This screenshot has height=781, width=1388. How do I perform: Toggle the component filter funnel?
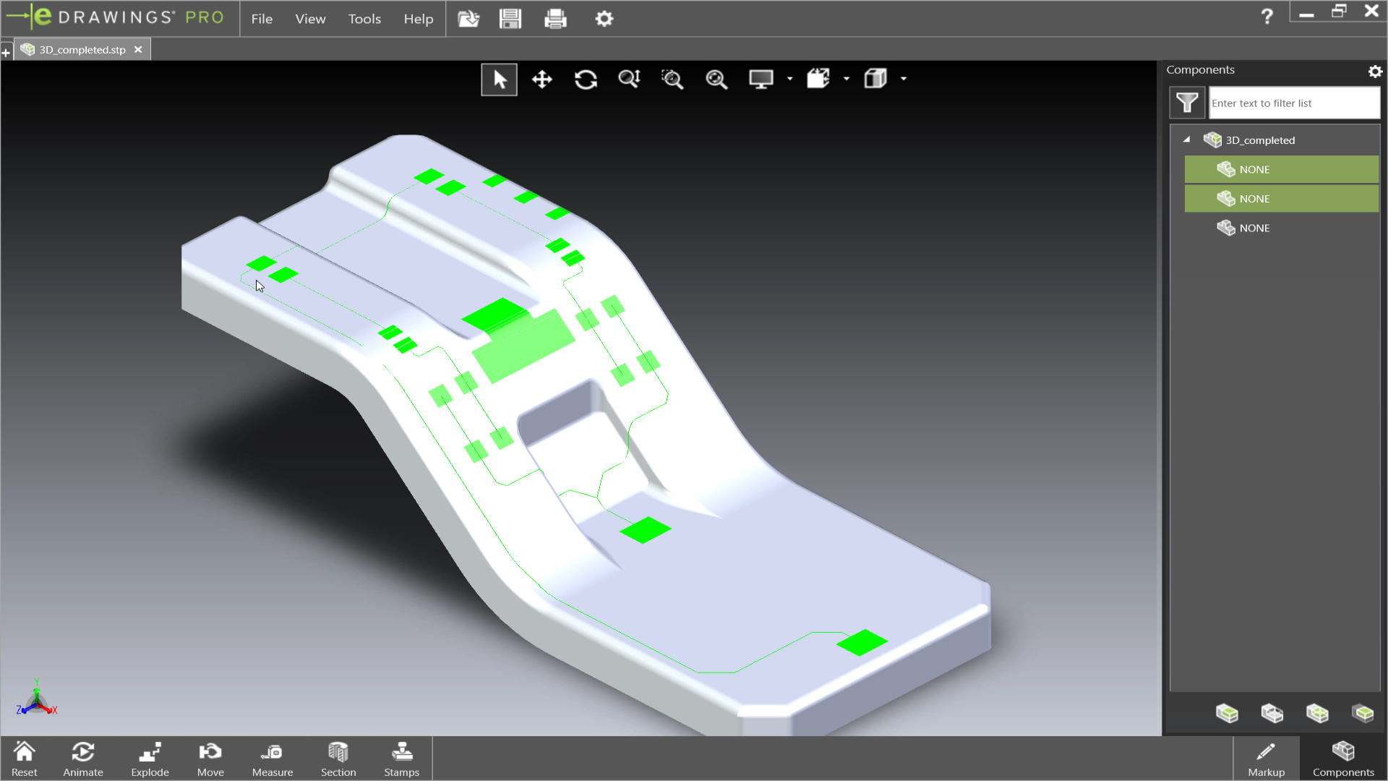point(1186,103)
